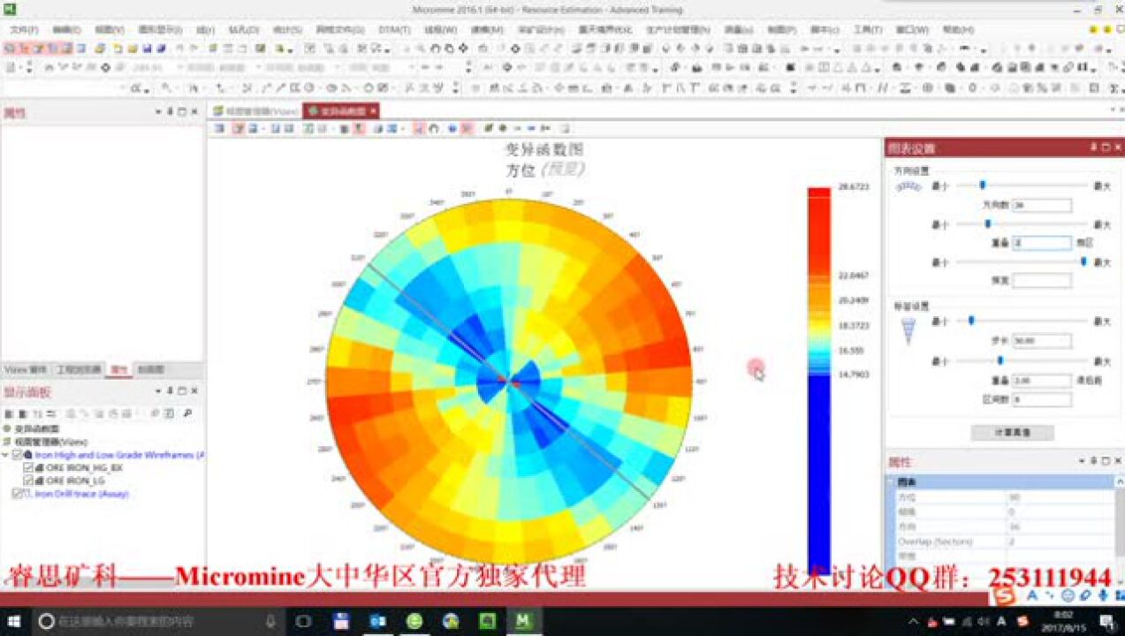The height and width of the screenshot is (636, 1125).
Task: Open the Windows Start menu
Action: click(x=14, y=621)
